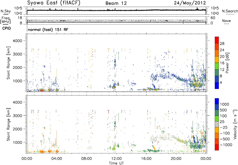This screenshot has height=165, width=238.
Task: Click the 'Velocity [m s-1]' color bar title
Action: tap(235, 124)
